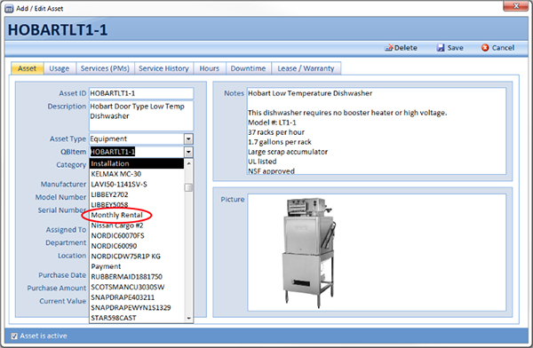Close the Add / Edit Asset window
The height and width of the screenshot is (348, 533).
point(515,6)
